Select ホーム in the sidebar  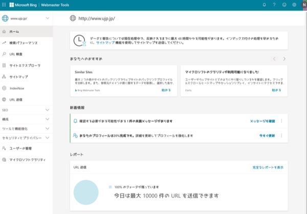coord(26,31)
